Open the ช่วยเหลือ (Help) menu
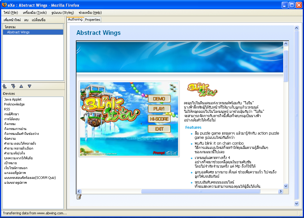 [90, 13]
